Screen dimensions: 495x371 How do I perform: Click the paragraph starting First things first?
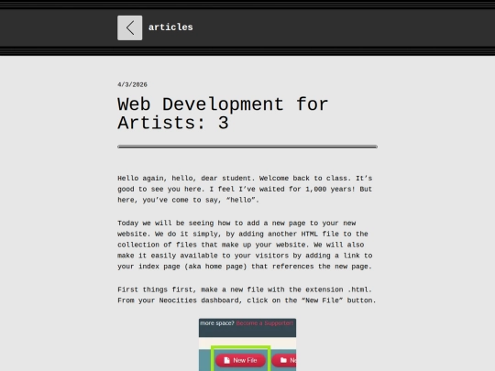(247, 295)
